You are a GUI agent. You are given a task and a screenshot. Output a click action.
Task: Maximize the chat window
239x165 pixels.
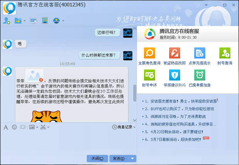point(225,5)
